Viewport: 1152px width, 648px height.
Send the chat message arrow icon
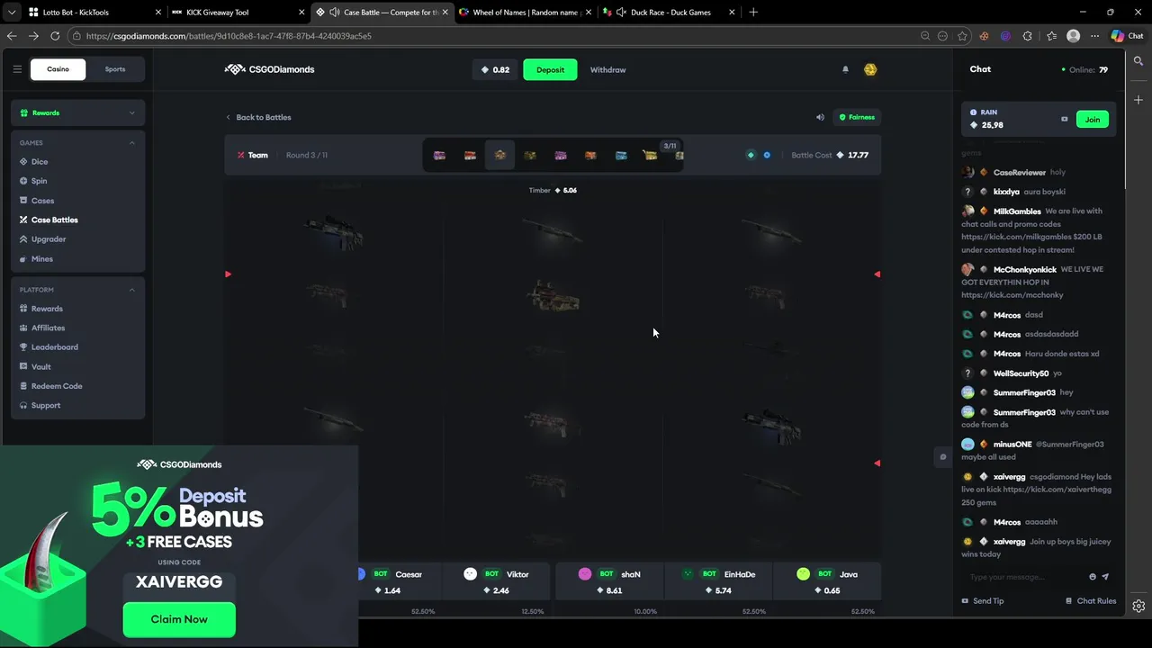[x=1105, y=577]
